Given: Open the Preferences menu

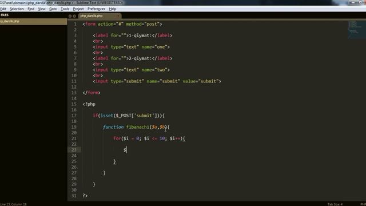Looking at the screenshot, I should pos(96,9).
